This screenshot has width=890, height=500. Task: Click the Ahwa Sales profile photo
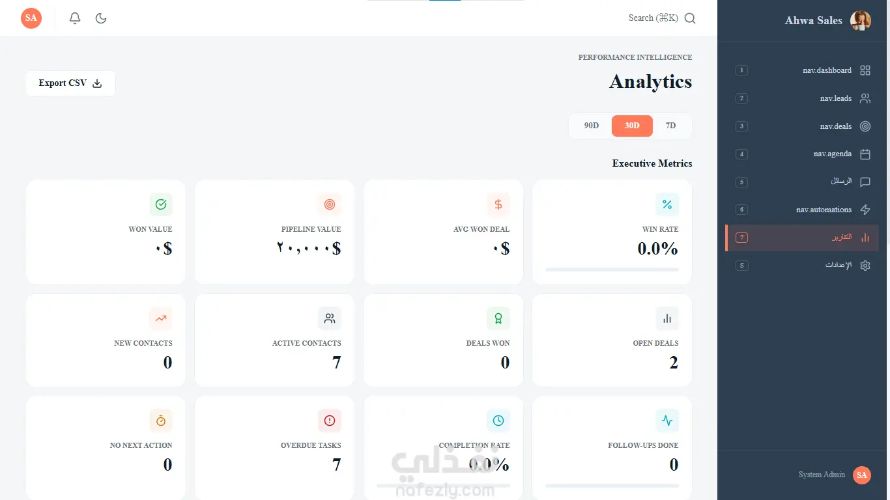click(x=861, y=21)
